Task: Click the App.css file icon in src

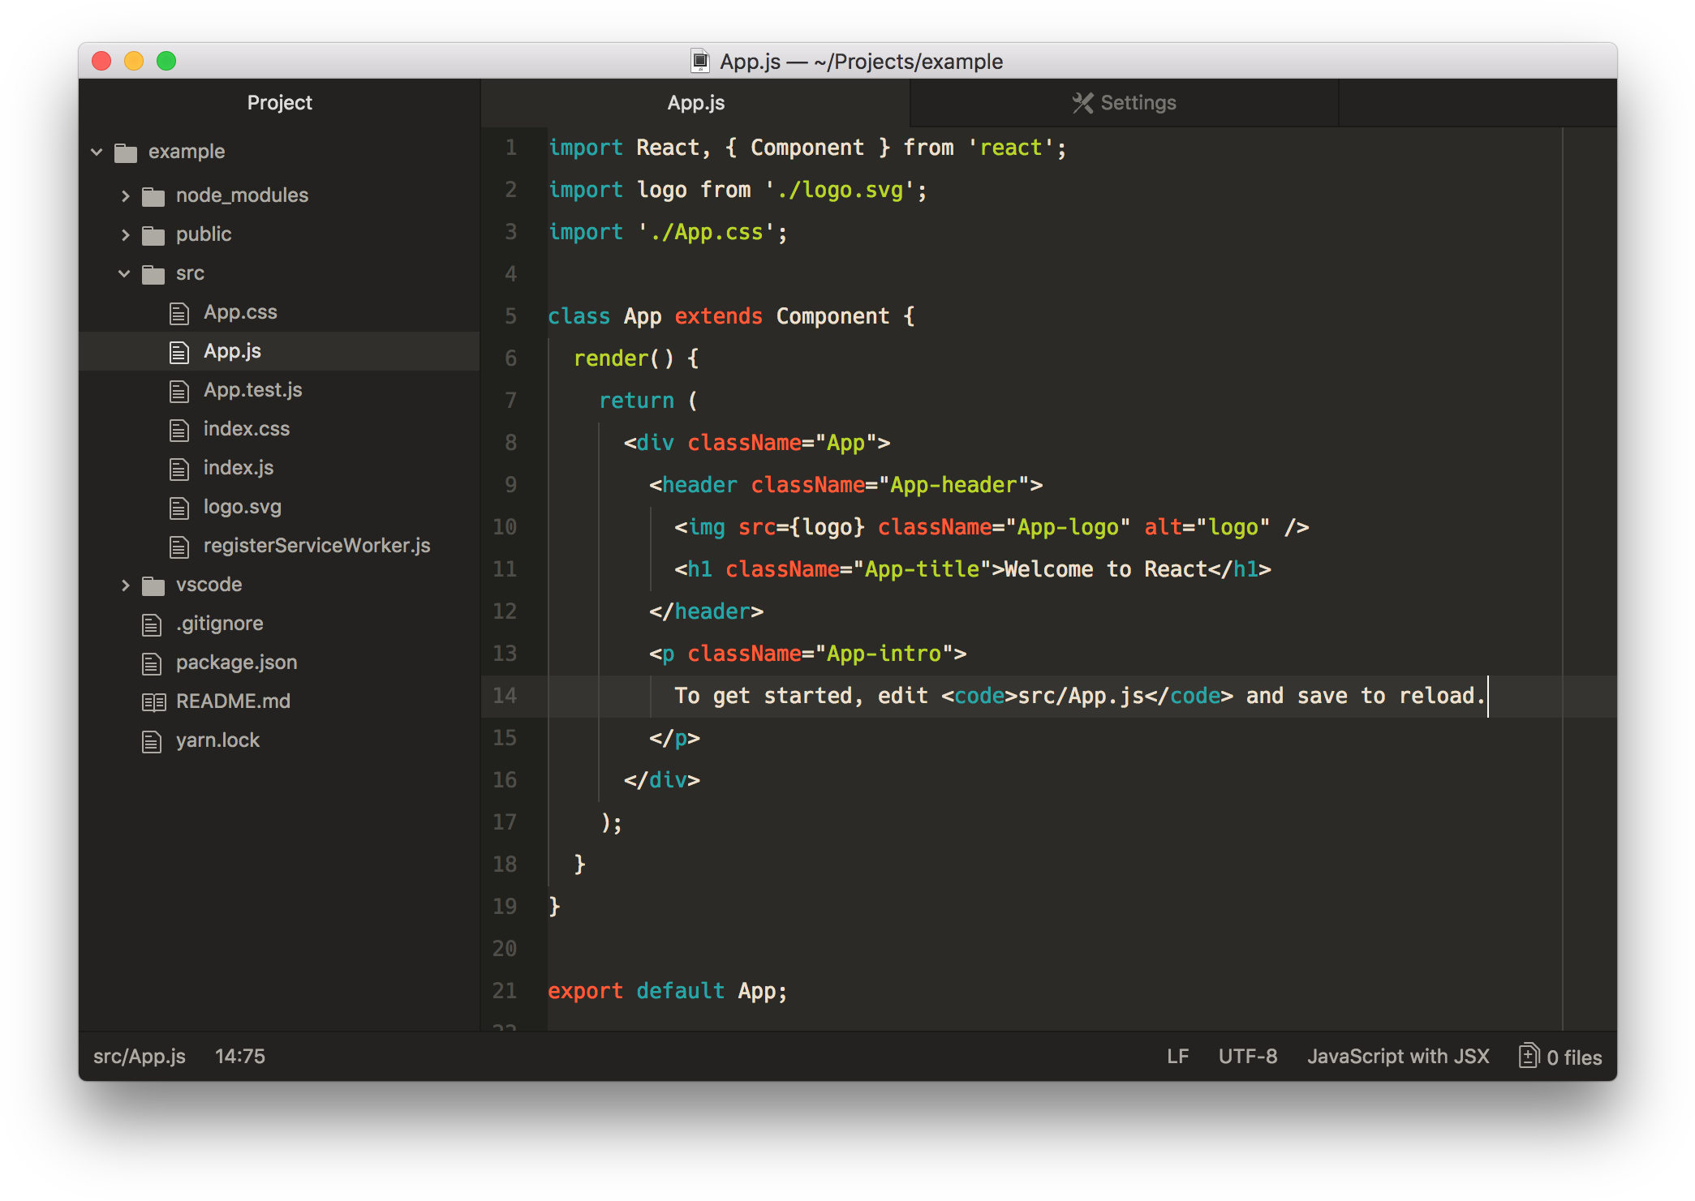Action: pyautogui.click(x=179, y=312)
